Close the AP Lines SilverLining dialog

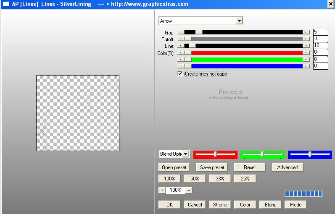(x=330, y=4)
